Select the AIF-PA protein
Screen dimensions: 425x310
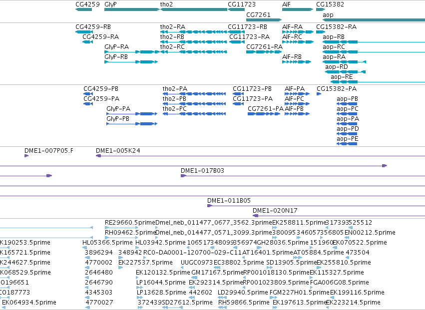[x=295, y=89]
